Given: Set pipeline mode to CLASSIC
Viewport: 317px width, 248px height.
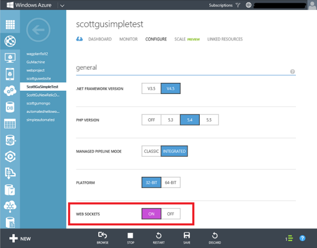Looking at the screenshot, I should pyautogui.click(x=151, y=151).
